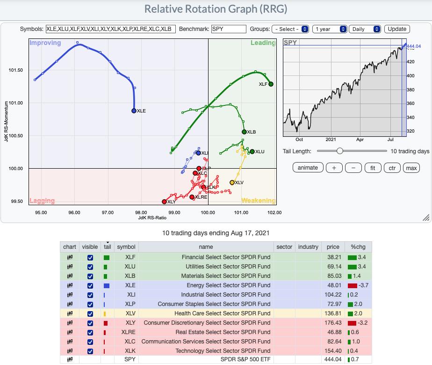Open the chart icon for XLC
This screenshot has height=365, width=432.
(70, 342)
